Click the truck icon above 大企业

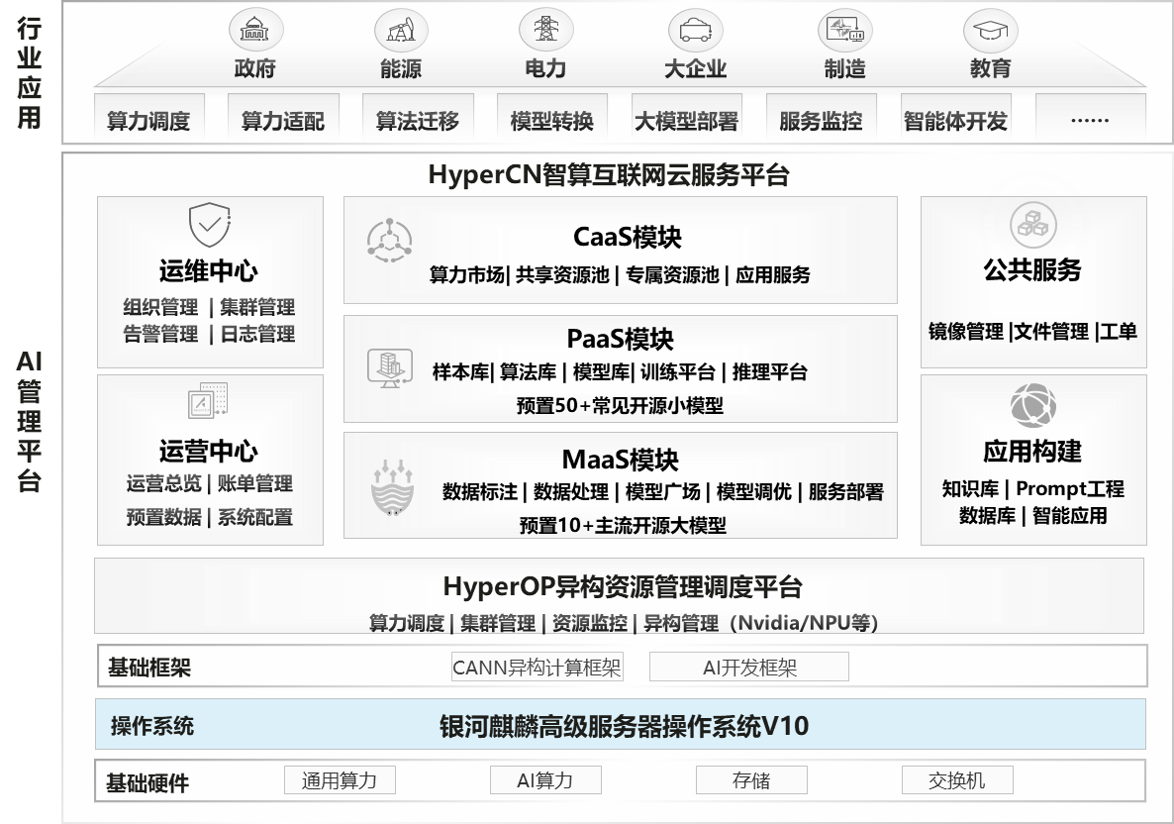(x=695, y=30)
